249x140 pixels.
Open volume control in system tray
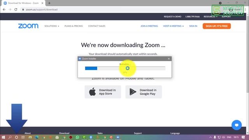[224, 137]
